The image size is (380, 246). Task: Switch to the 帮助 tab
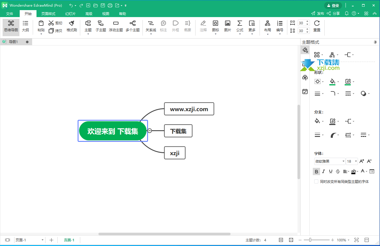coord(123,14)
